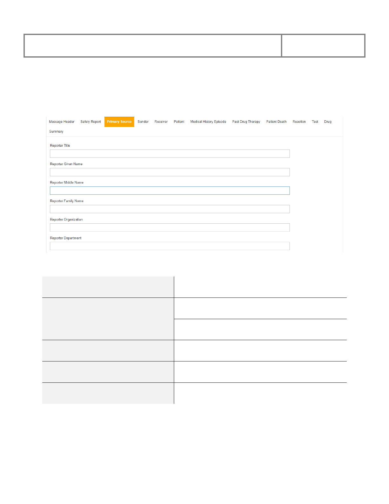Click the Reporter Middle Name field
This screenshot has height=504, width=389.
(x=170, y=191)
